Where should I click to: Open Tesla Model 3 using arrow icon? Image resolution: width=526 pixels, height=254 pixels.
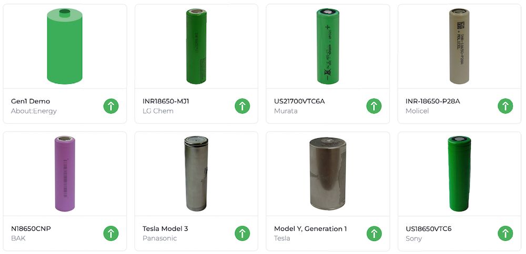tap(242, 233)
